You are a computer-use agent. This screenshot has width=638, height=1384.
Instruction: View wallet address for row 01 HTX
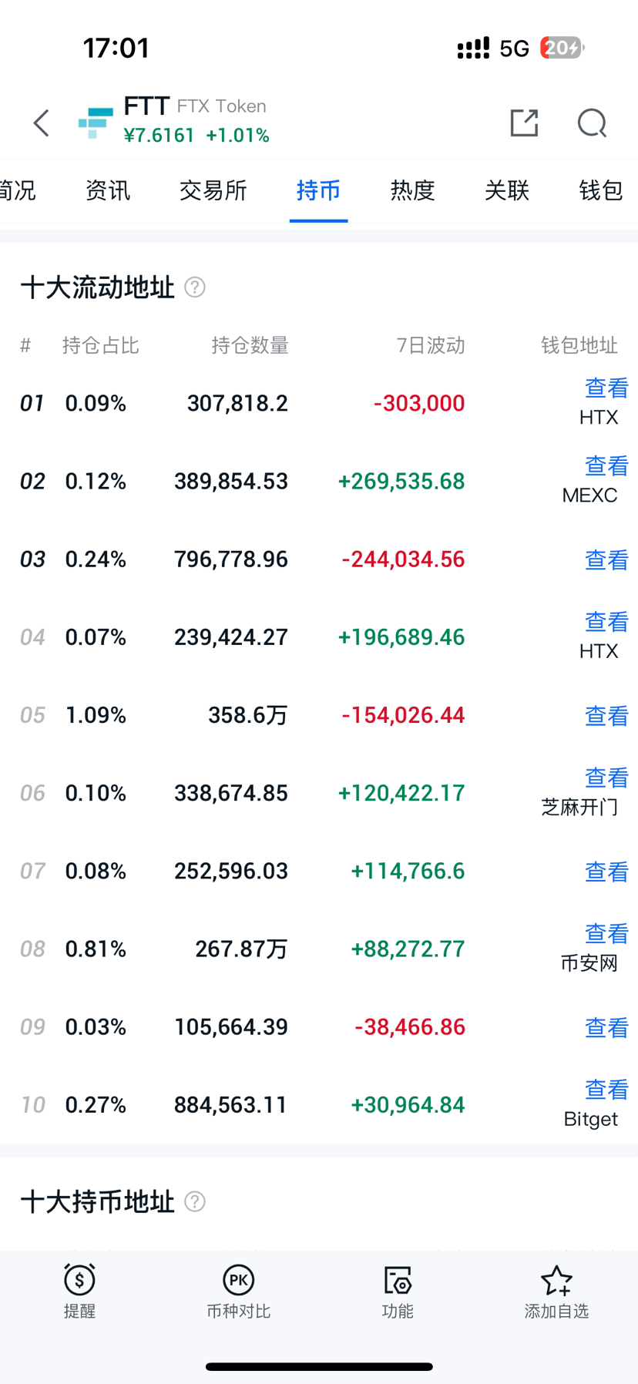(x=606, y=388)
